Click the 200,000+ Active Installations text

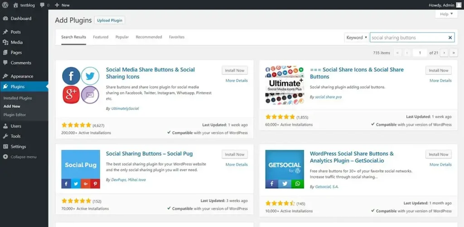click(86, 133)
